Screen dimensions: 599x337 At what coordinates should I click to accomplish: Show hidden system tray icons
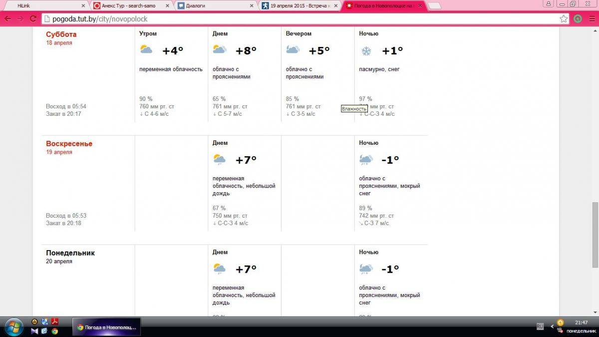(x=552, y=327)
